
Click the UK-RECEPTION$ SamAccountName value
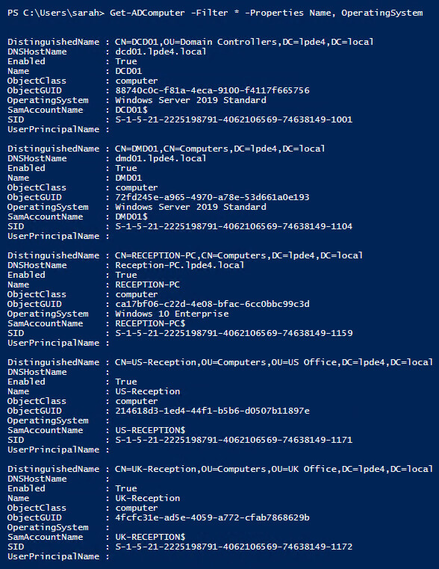(x=150, y=537)
